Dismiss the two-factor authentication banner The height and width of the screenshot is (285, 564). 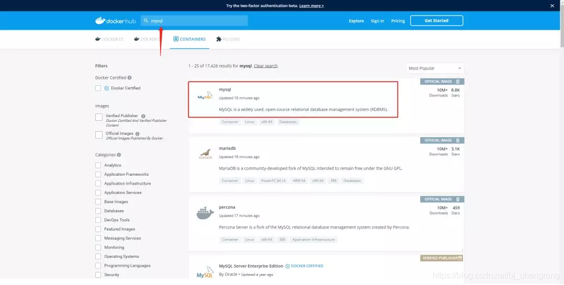pos(552,6)
